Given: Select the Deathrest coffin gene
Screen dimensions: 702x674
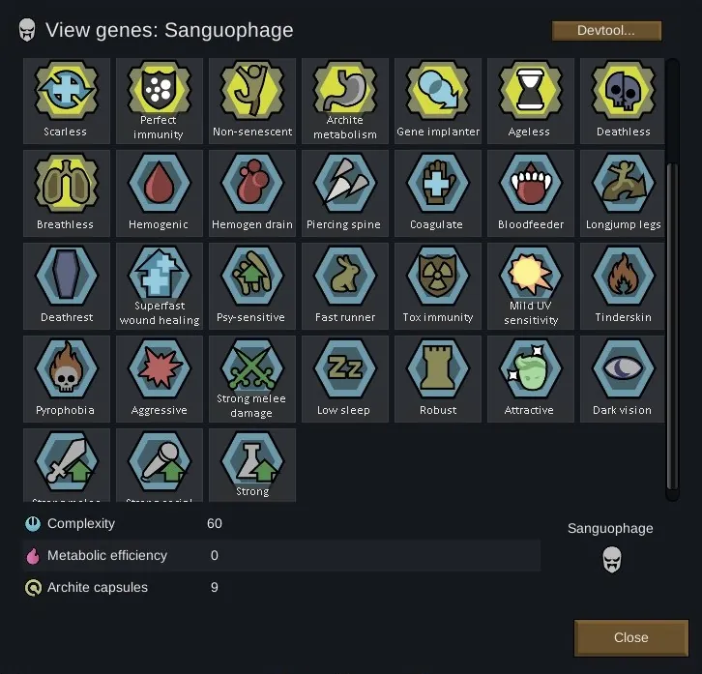Looking at the screenshot, I should coord(67,286).
